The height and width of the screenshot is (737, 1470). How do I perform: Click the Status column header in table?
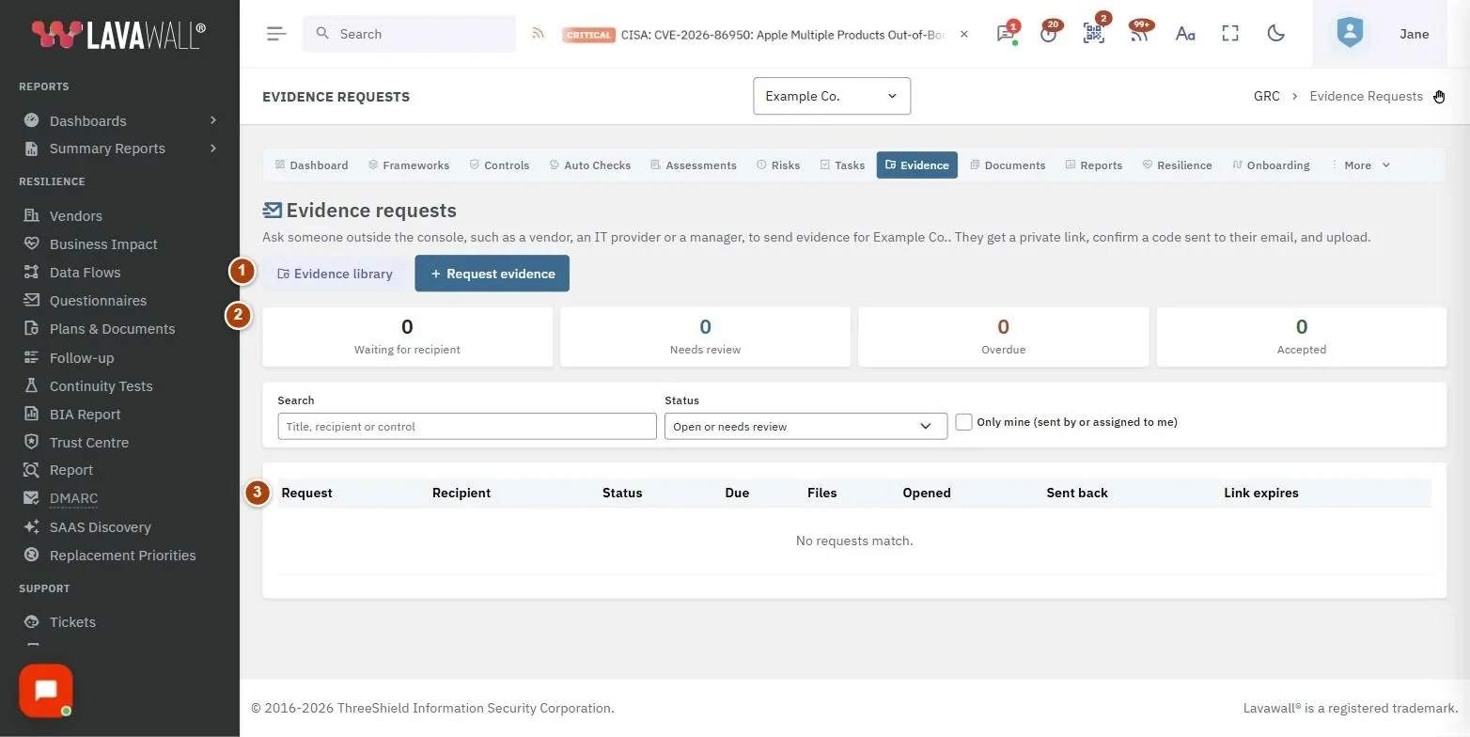[622, 493]
